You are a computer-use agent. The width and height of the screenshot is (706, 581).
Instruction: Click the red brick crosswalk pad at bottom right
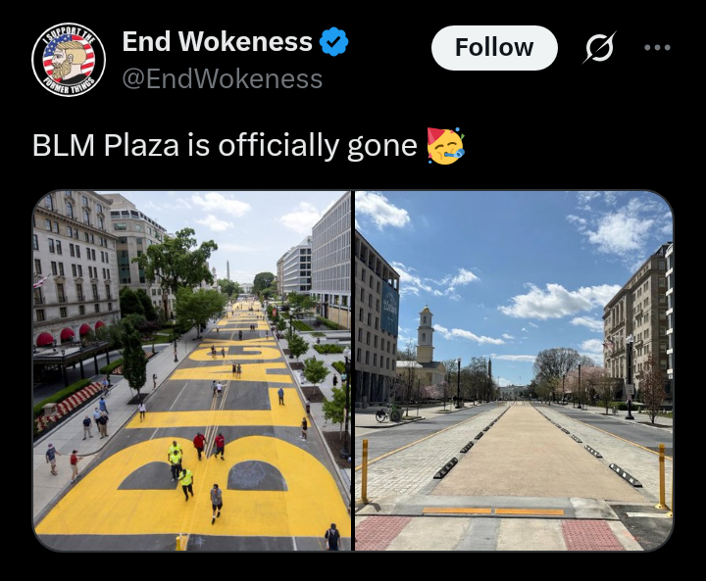[590, 535]
